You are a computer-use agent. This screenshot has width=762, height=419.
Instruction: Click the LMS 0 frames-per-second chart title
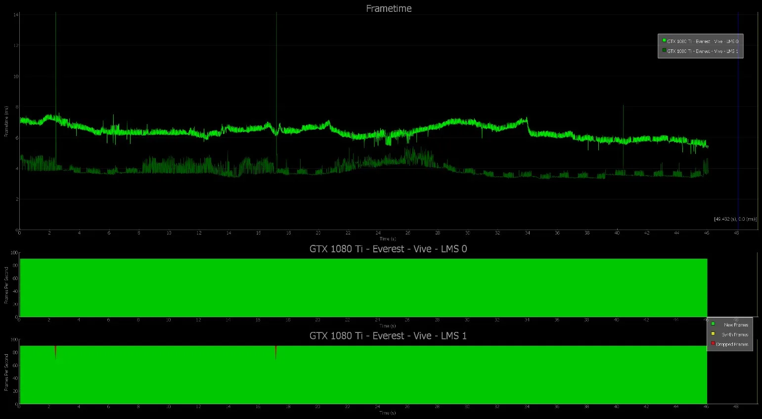(x=388, y=249)
